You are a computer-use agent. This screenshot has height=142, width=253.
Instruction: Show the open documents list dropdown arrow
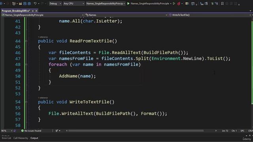tap(250, 11)
